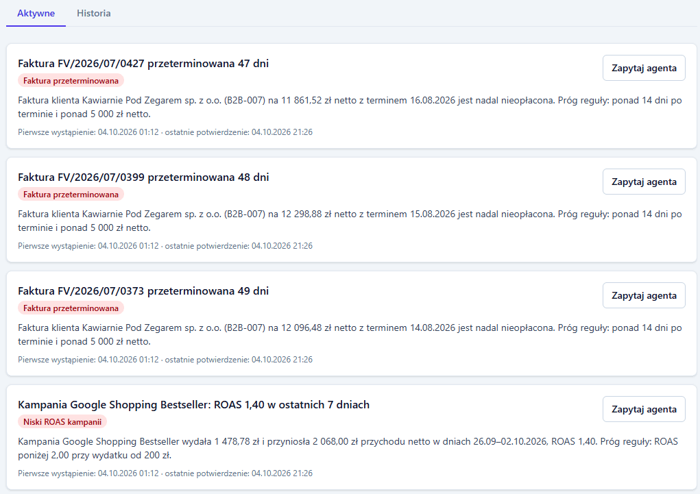Click the Niski ROAS kampanii badge
Screen dimensions: 700x494
point(62,422)
